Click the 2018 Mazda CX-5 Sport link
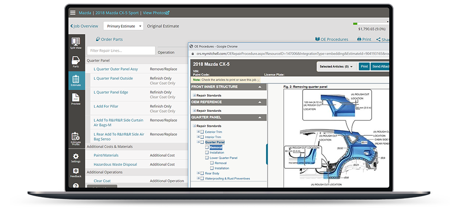This screenshot has height=214, width=460. click(x=117, y=13)
